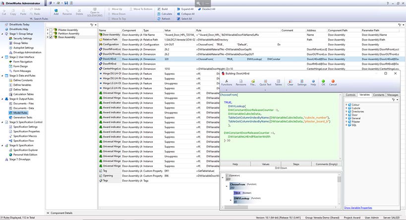Open Form Design in sidebar
This screenshot has height=220, width=406.
[20, 66]
